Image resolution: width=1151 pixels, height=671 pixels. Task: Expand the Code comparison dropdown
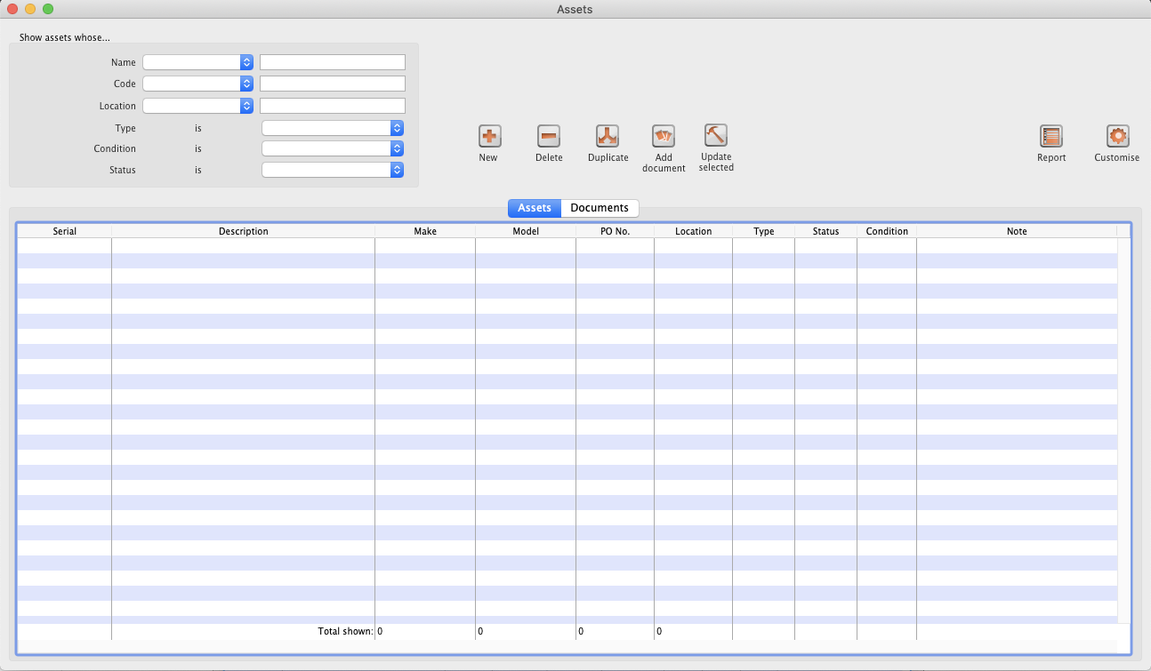[198, 84]
